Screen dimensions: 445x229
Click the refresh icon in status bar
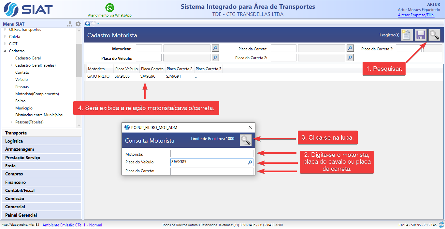pyautogui.click(x=441, y=225)
